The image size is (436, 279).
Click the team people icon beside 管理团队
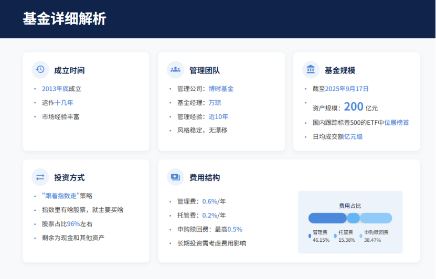pos(175,70)
